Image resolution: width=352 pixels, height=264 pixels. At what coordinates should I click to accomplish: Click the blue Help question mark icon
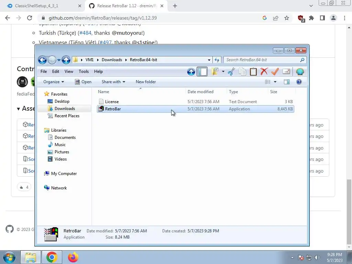point(299,82)
